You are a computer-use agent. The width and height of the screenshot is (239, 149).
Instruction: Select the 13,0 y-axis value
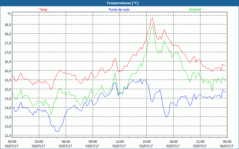(x=8, y=126)
